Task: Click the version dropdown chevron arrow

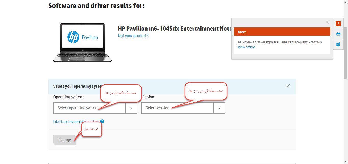Action: coord(219,108)
